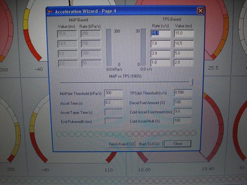Click the MAPdot Threshold input field
This screenshot has width=247, height=185.
(113, 93)
